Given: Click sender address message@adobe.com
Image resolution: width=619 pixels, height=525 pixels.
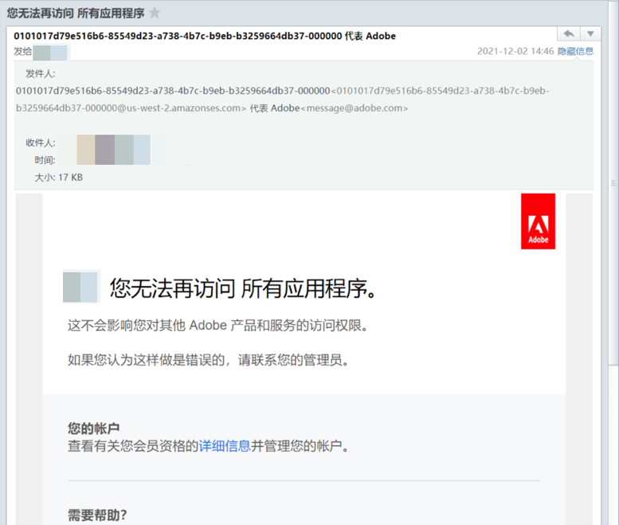Looking at the screenshot, I should coord(355,108).
